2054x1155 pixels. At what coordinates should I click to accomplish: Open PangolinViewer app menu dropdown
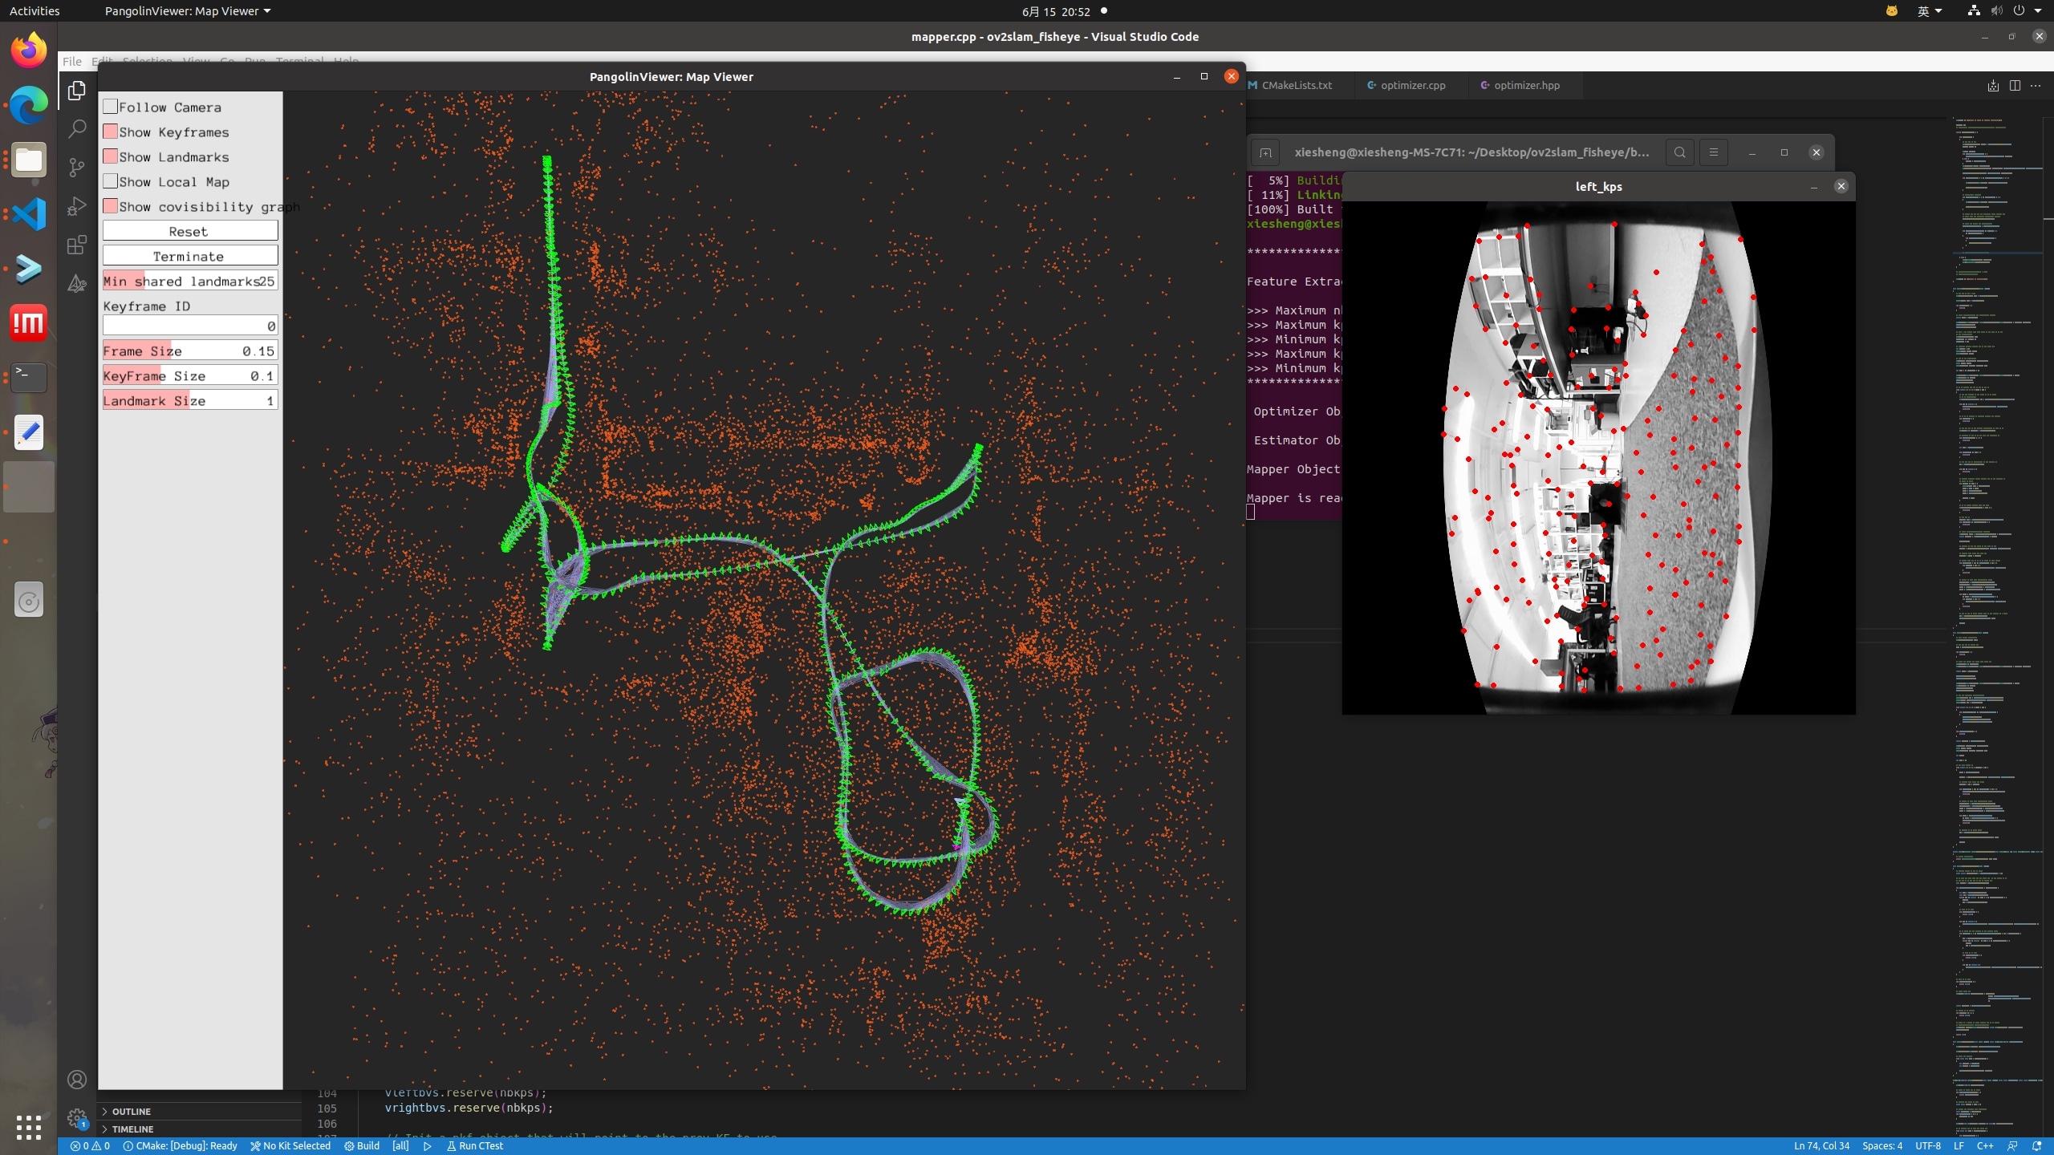tap(188, 11)
